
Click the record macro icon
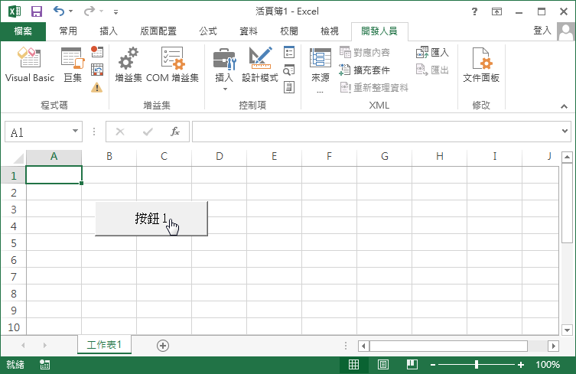pos(97,52)
